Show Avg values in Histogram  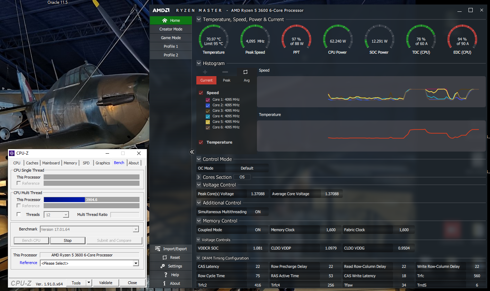coord(247,80)
